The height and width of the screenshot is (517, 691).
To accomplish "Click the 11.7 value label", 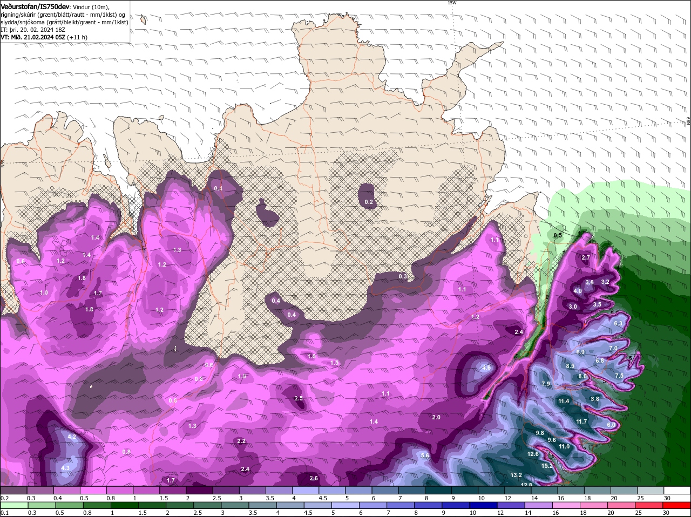I will [581, 421].
